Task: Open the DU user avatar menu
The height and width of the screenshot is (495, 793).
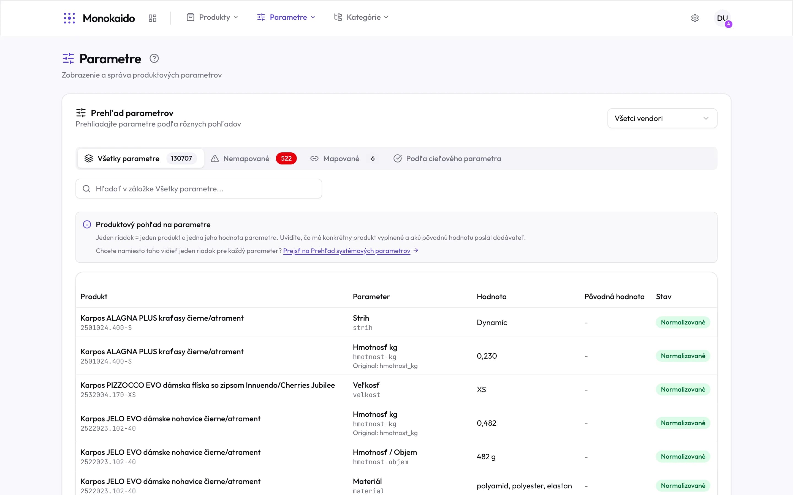Action: pos(723,18)
